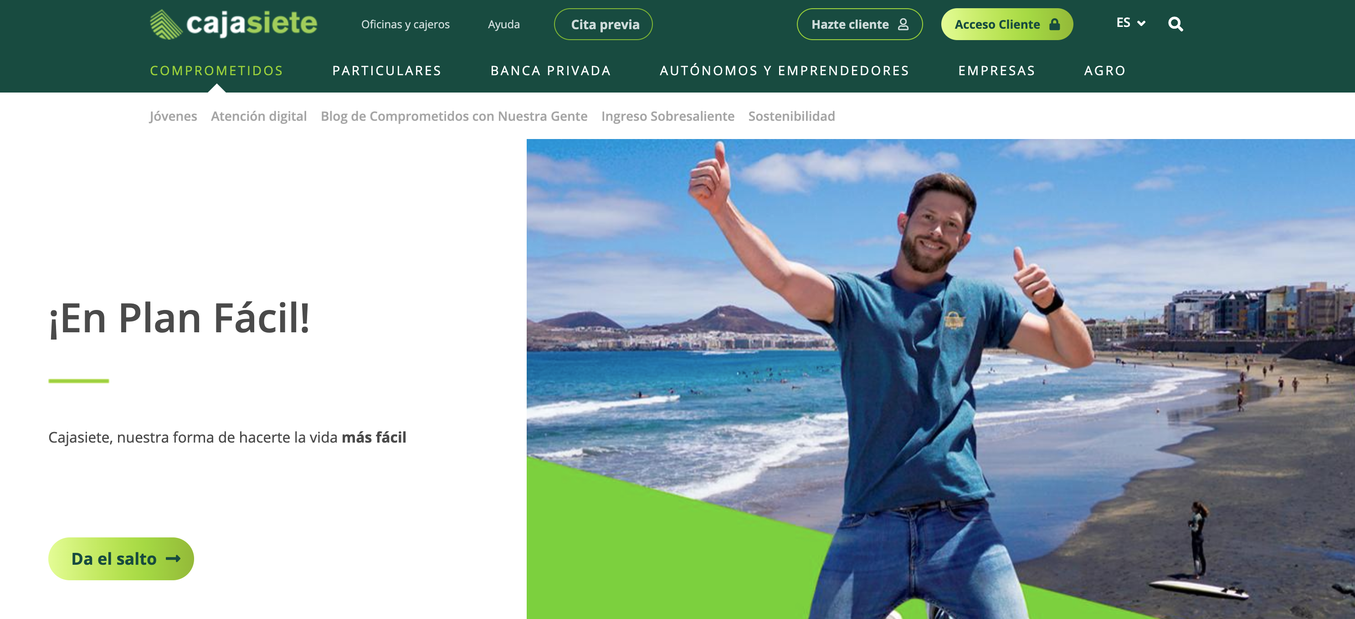
Task: Open the Comprometidos menu tab
Action: tap(217, 71)
